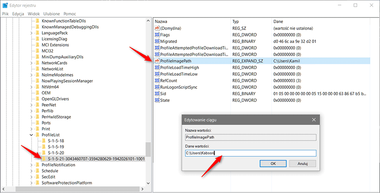
Task: Expand the ProfileNotification tree node
Action: click(x=31, y=165)
